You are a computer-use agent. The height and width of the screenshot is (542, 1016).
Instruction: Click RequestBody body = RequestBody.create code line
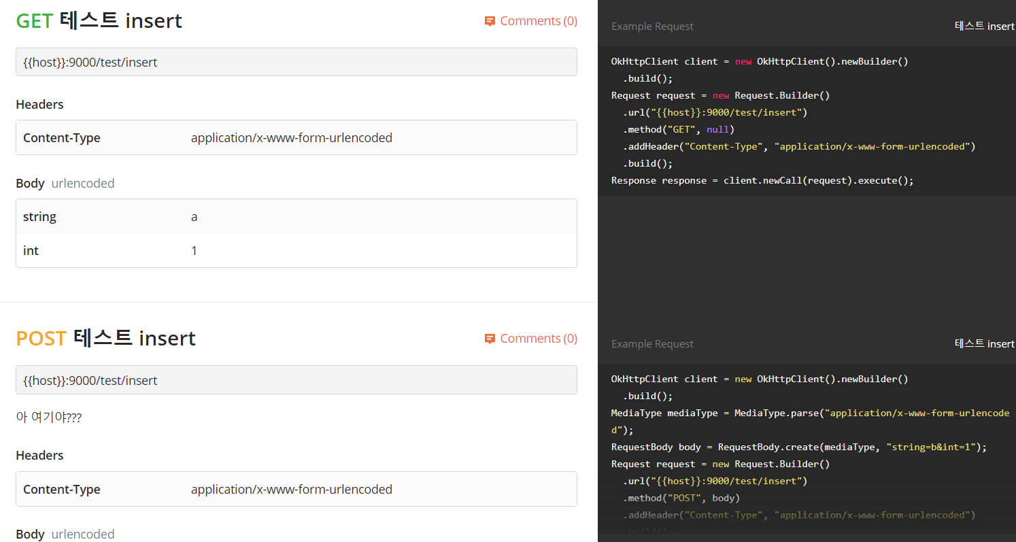pos(799,447)
